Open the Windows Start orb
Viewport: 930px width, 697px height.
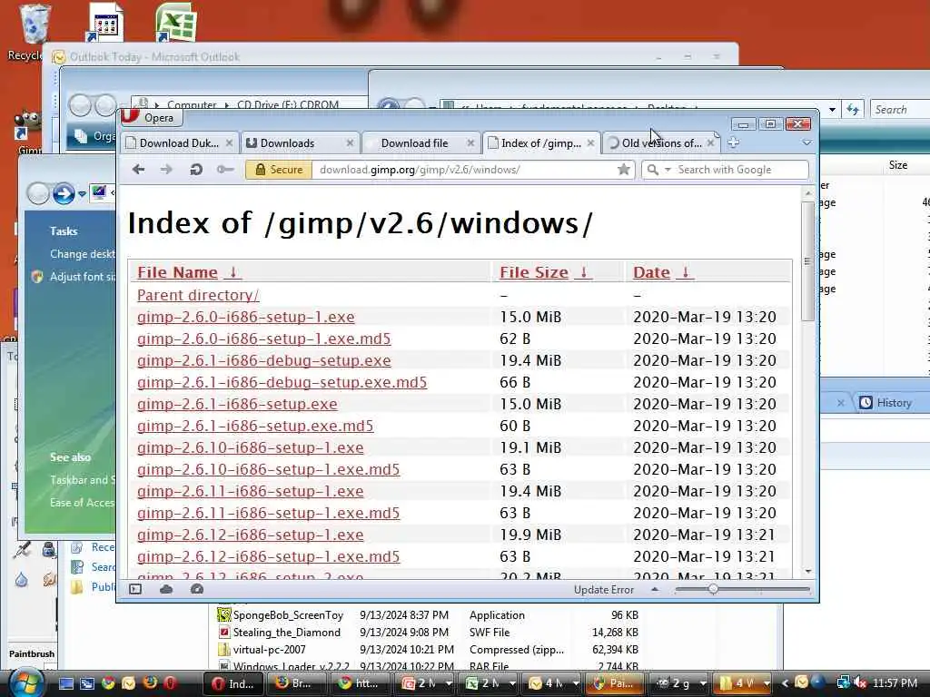pos(25,682)
